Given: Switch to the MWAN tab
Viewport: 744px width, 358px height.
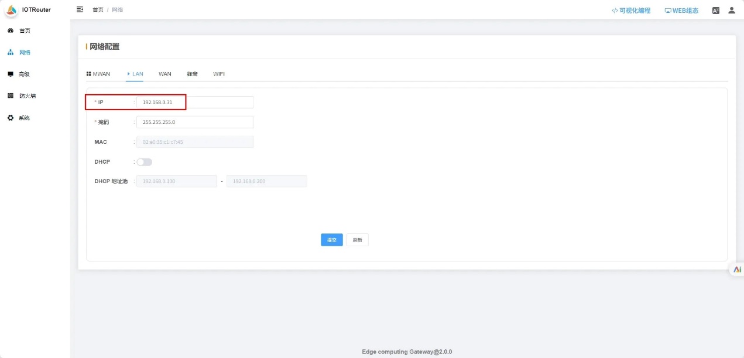Looking at the screenshot, I should coord(98,74).
